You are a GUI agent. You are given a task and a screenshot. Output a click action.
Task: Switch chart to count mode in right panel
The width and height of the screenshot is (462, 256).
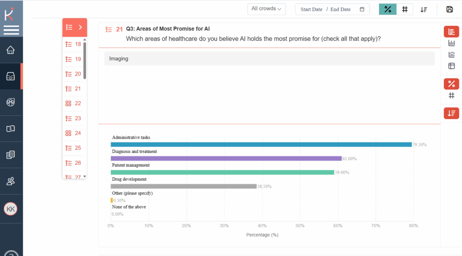click(451, 96)
